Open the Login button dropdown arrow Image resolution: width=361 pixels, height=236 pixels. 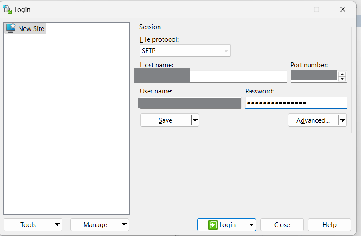click(x=252, y=225)
